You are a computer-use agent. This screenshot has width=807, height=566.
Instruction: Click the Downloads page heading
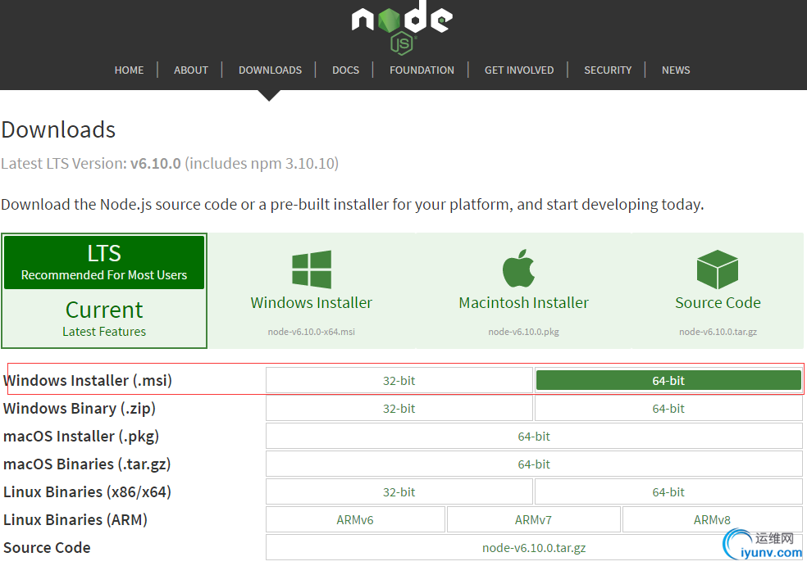[x=59, y=129]
